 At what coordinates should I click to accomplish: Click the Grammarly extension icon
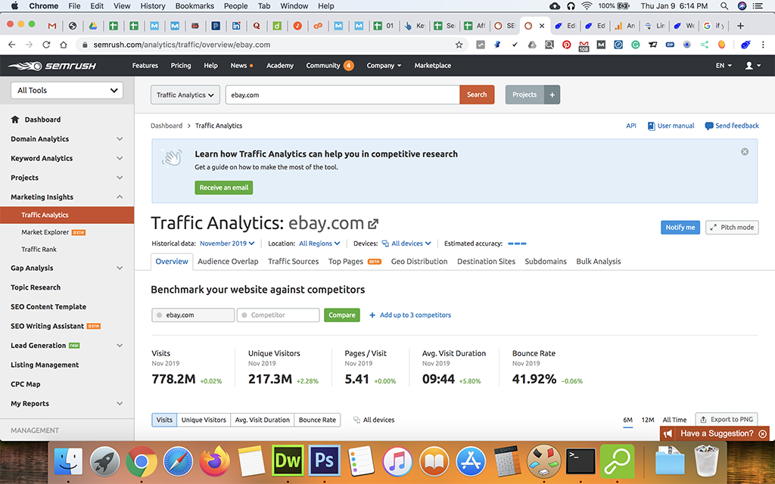pos(636,45)
